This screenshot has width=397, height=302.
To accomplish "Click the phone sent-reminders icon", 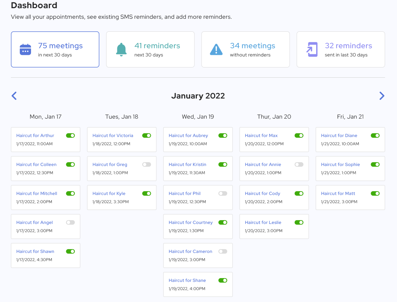I will (312, 49).
